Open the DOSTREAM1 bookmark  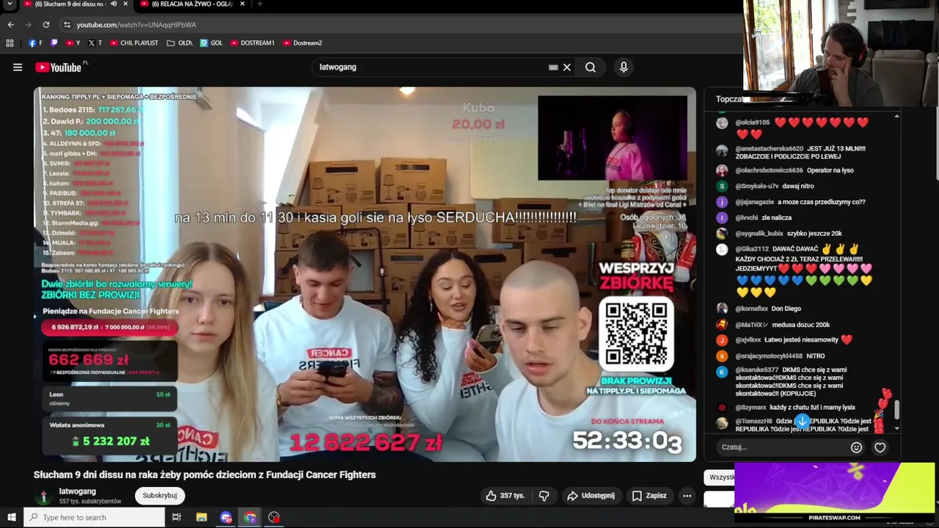tap(252, 43)
